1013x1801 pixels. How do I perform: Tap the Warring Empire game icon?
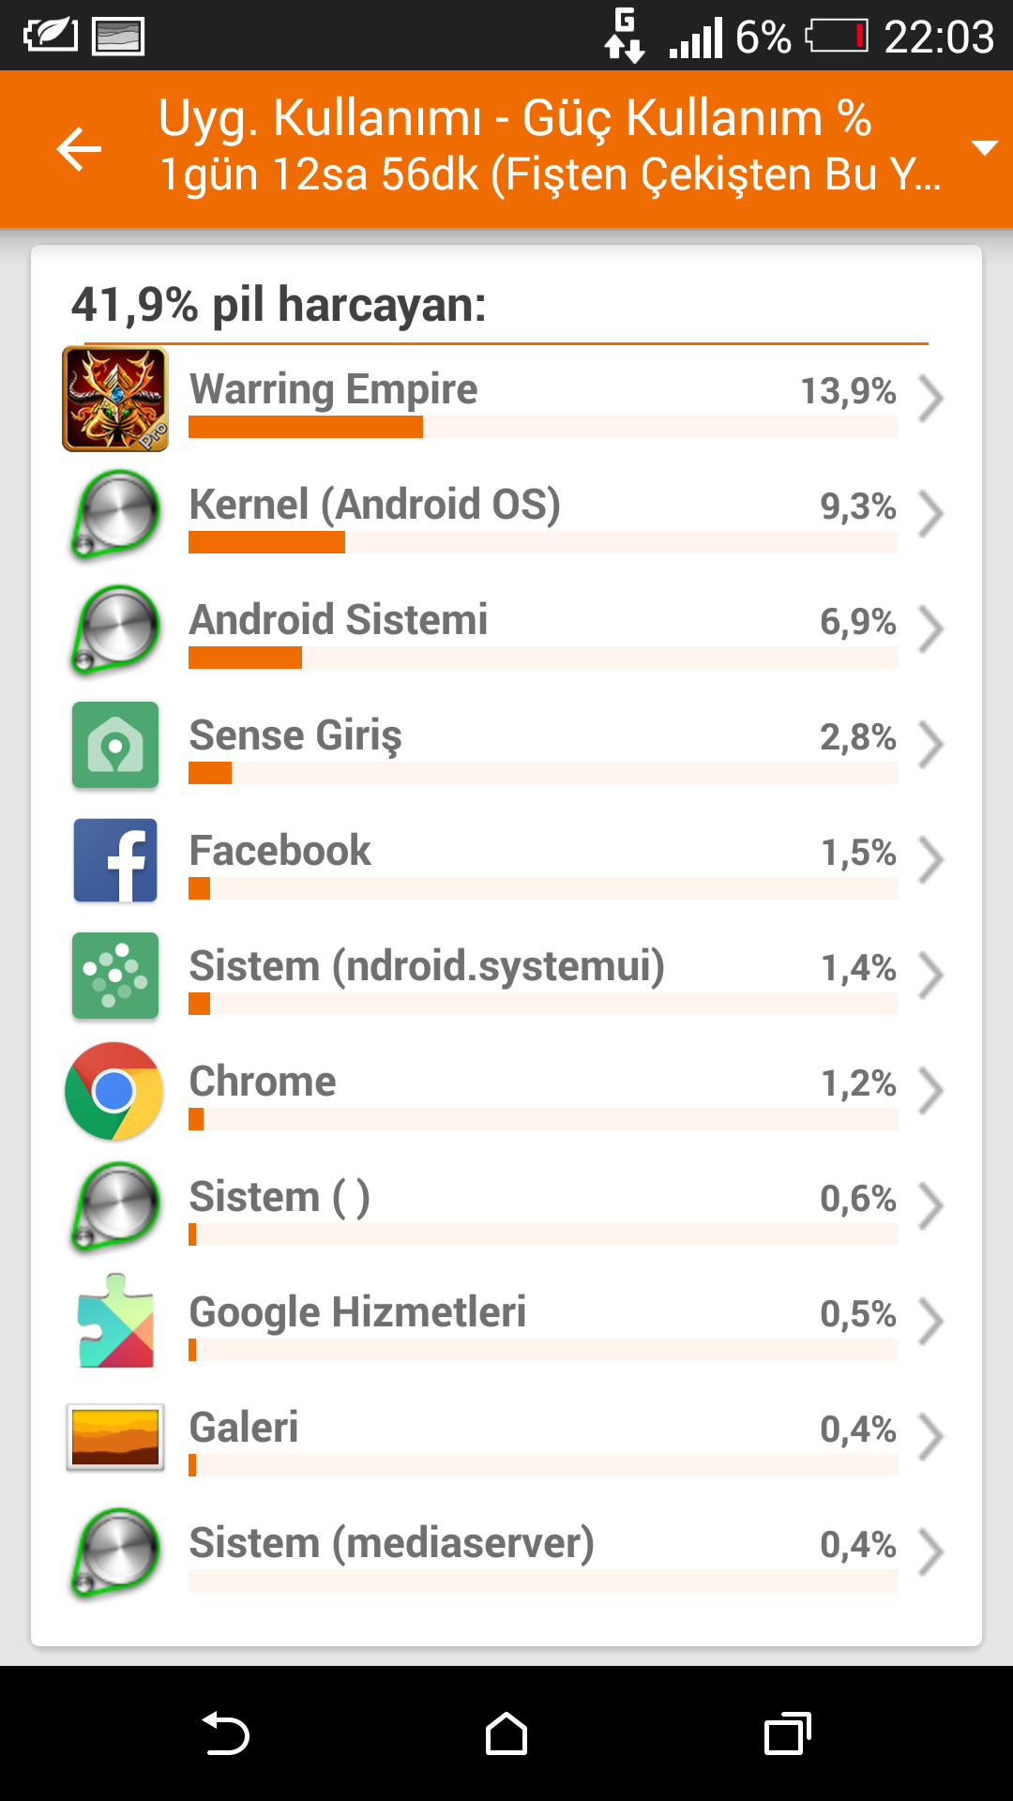(115, 399)
